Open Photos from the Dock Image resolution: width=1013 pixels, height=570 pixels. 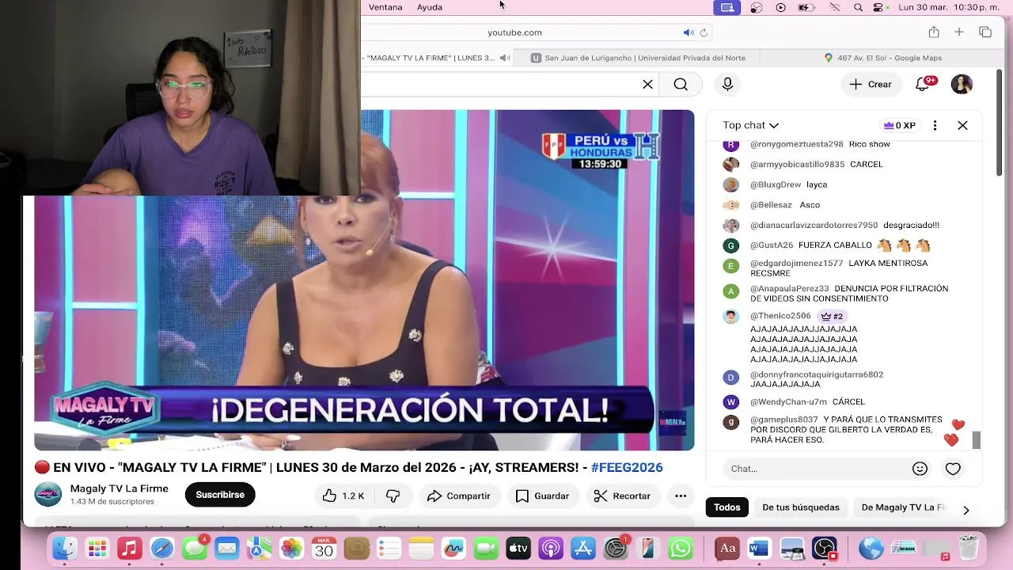[x=291, y=548]
